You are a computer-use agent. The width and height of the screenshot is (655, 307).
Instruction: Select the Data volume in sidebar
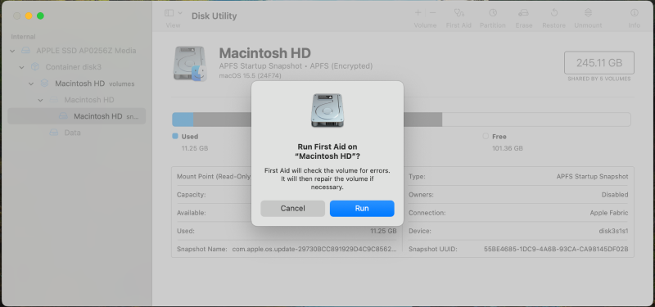[72, 133]
